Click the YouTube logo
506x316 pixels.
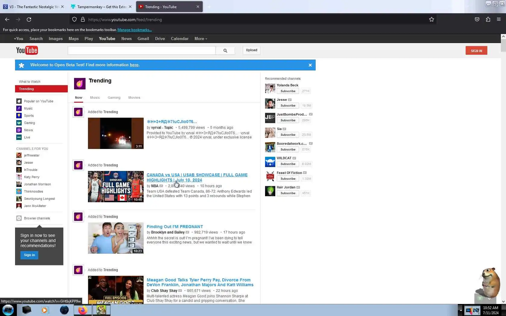27,50
